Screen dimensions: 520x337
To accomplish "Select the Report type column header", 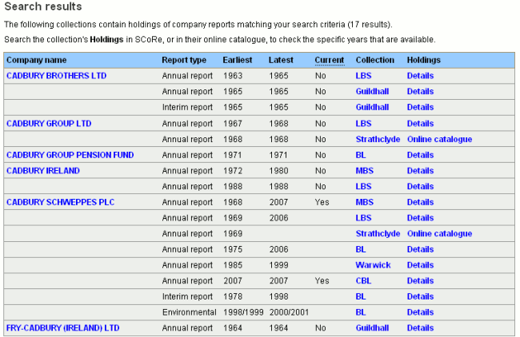I will 184,60.
